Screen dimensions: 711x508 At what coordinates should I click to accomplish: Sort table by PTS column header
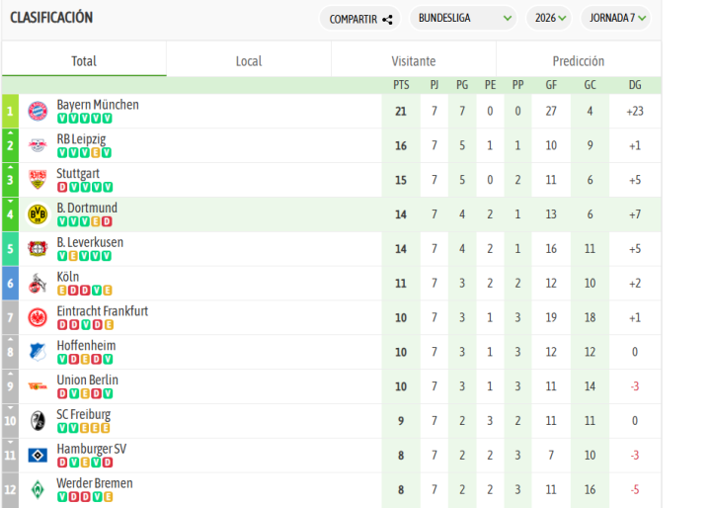401,86
